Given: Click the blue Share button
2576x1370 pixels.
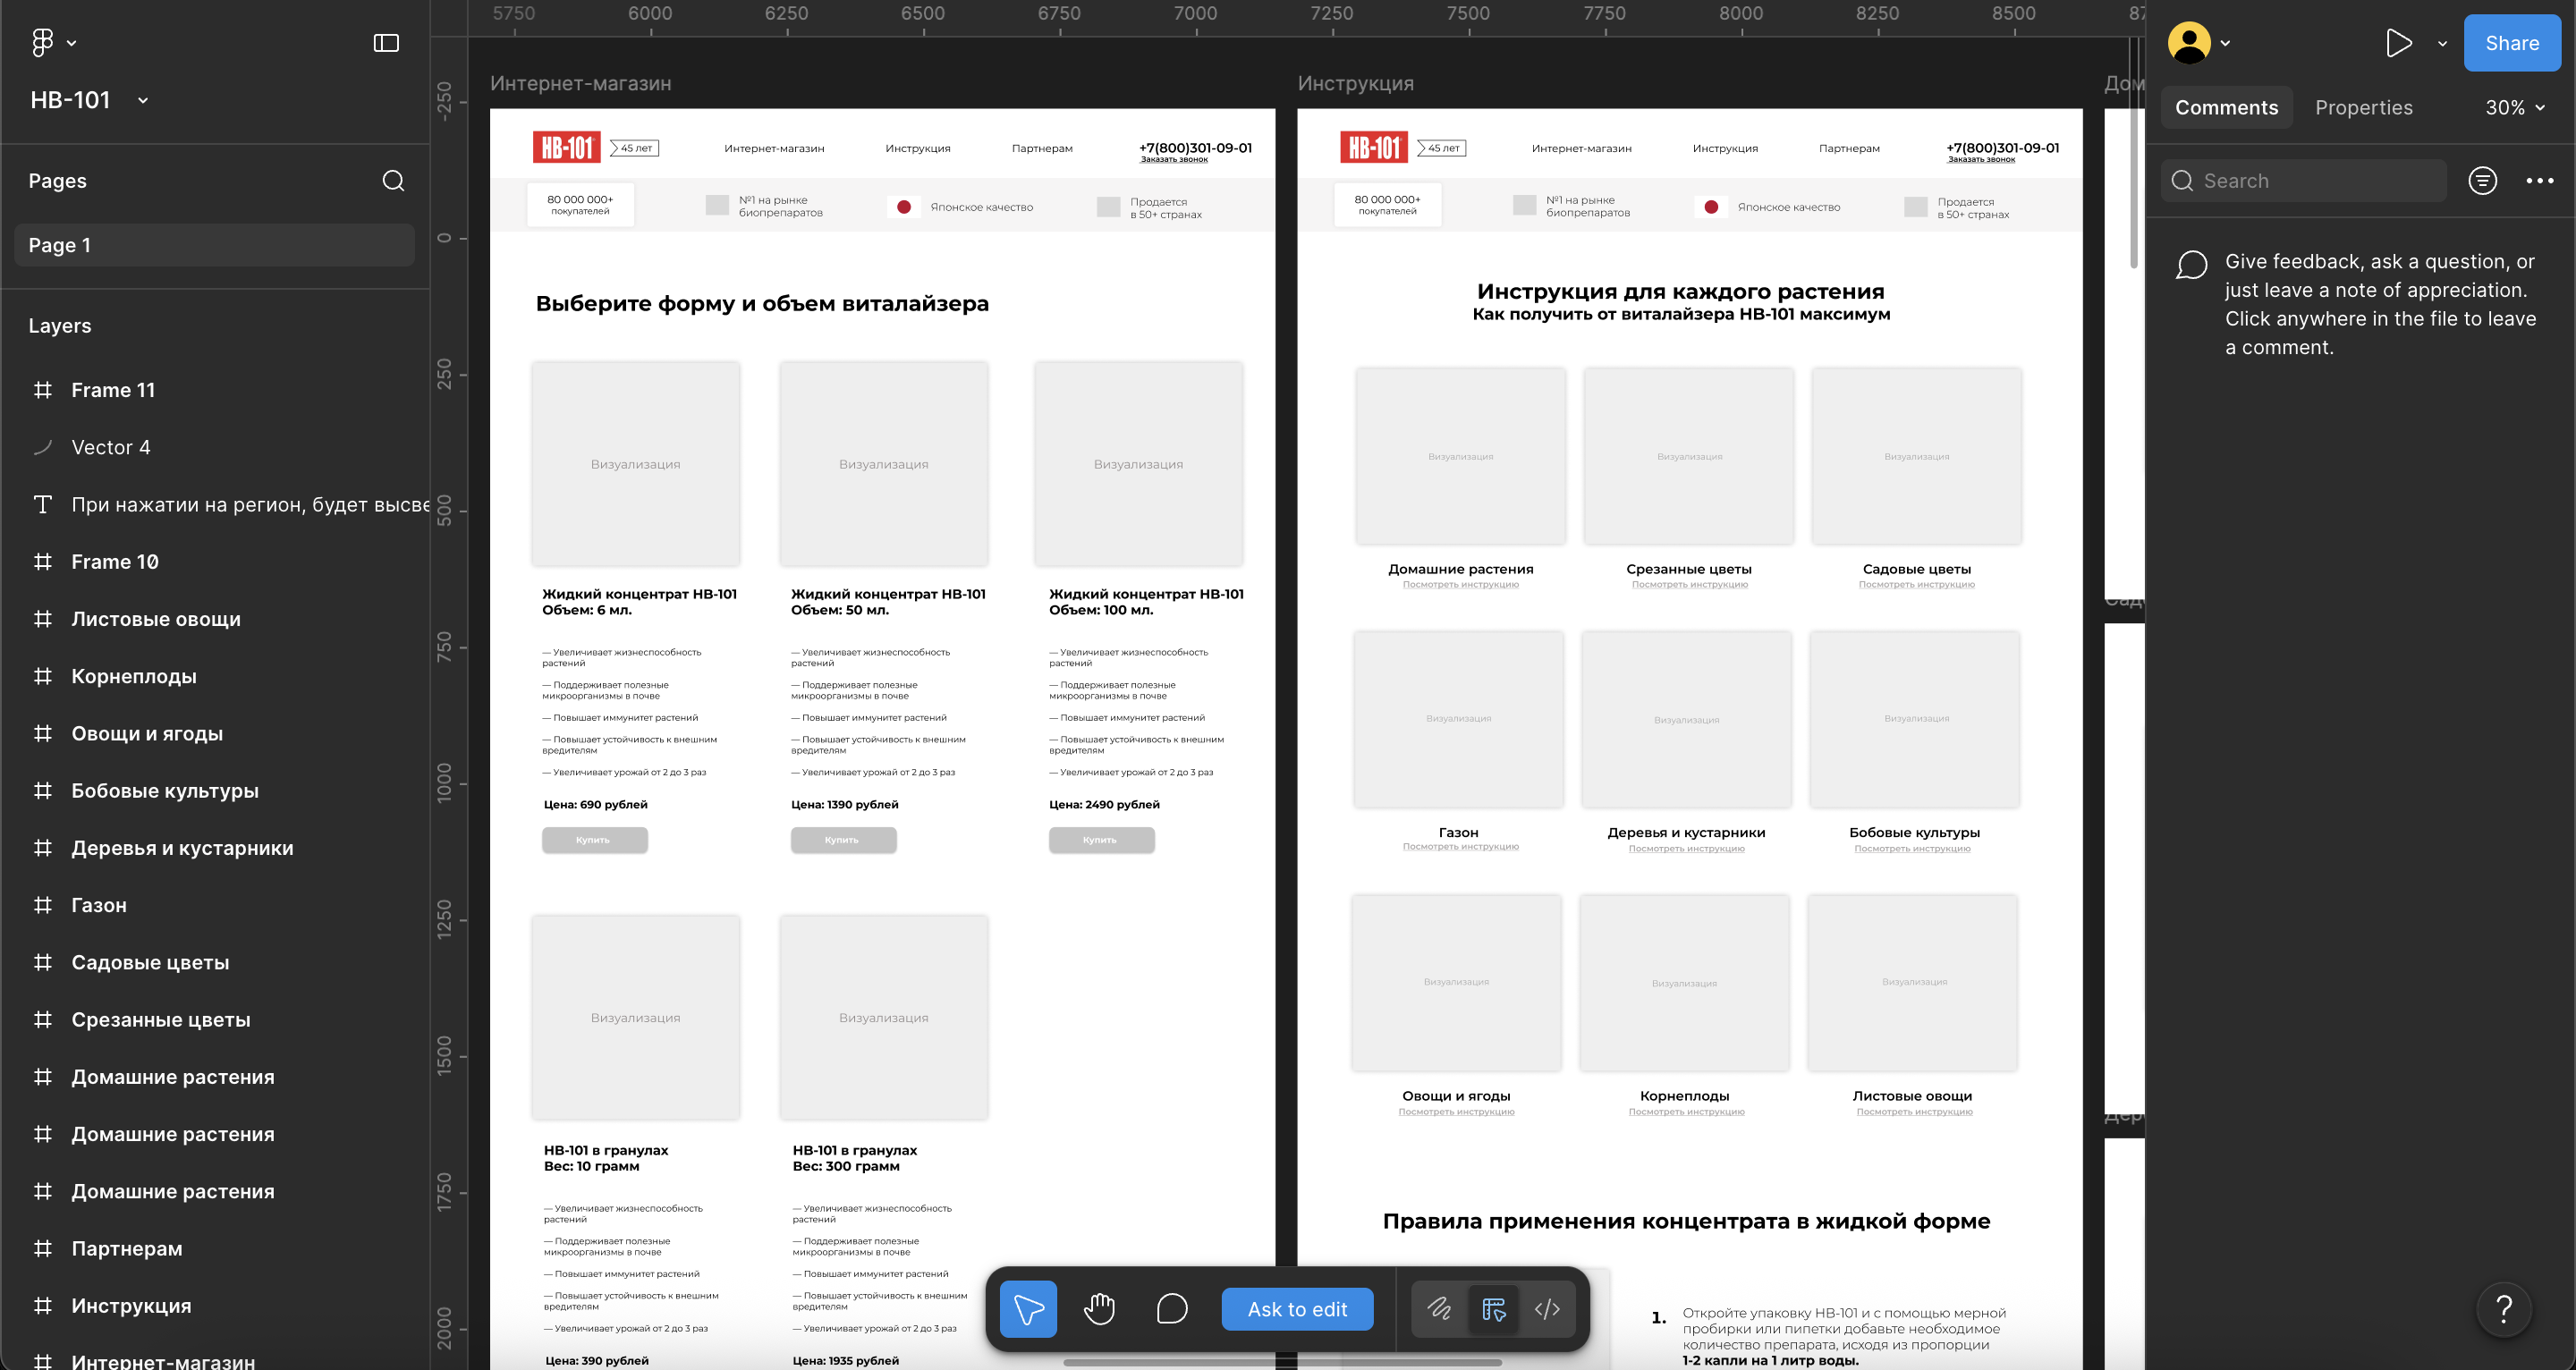Looking at the screenshot, I should click(x=2512, y=43).
